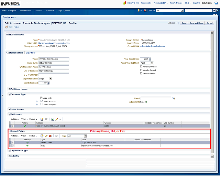Click the edit pencil icon in Contact Points toolbar
The height and width of the screenshot is (176, 220).
tap(46, 136)
